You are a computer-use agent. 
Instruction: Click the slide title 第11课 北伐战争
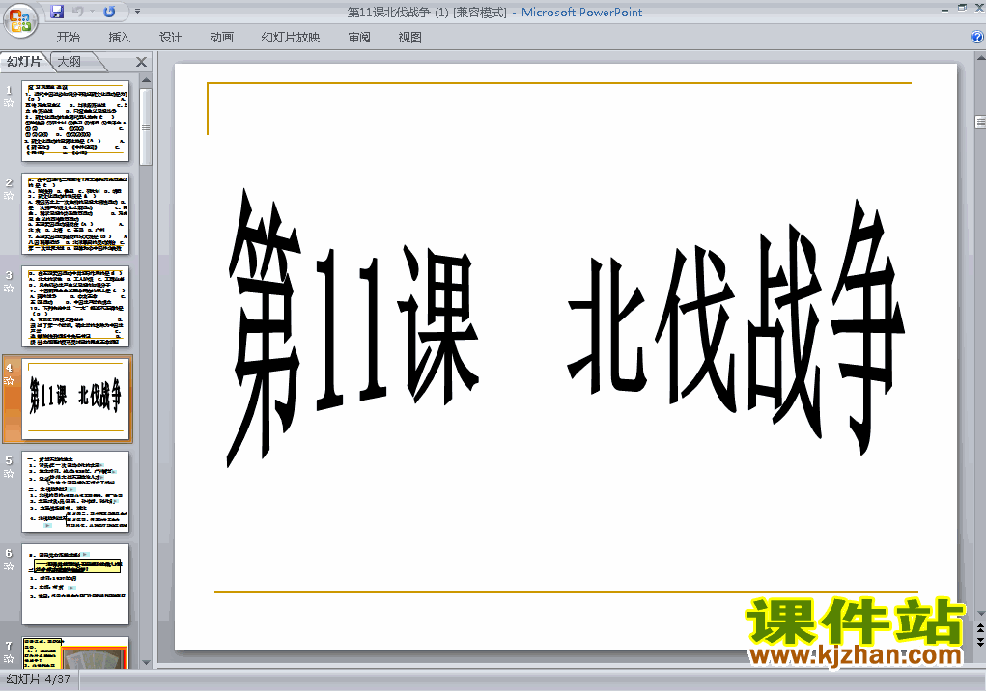point(566,326)
